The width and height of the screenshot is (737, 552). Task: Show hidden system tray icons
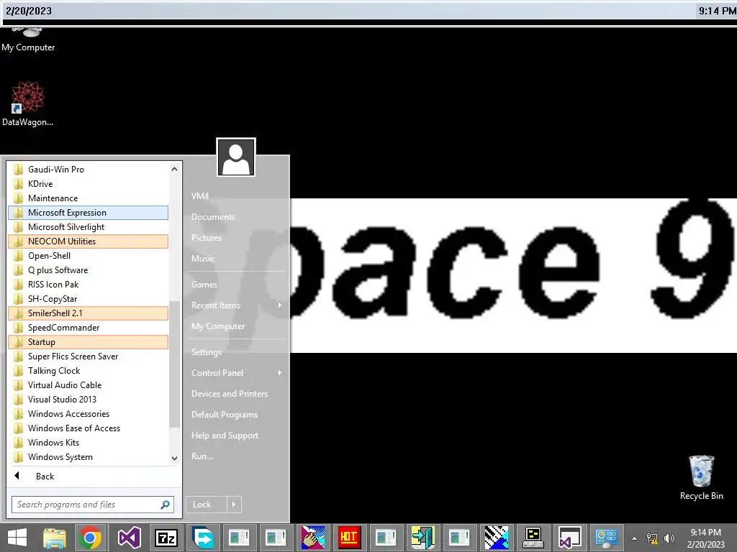[x=635, y=538]
